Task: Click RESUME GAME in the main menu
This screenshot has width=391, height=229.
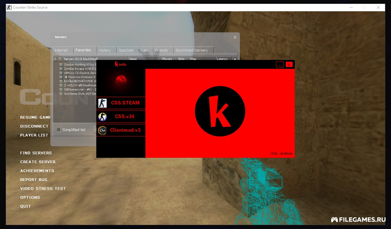Action: (x=35, y=117)
